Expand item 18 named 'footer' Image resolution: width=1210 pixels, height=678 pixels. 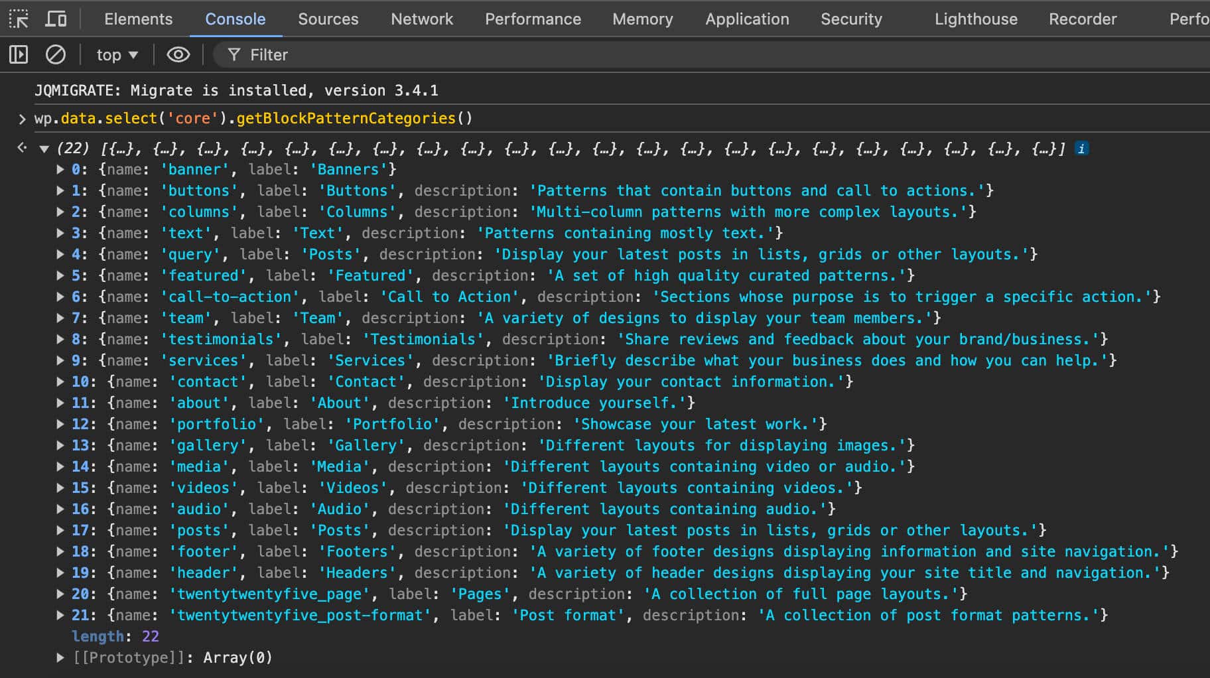pyautogui.click(x=60, y=551)
